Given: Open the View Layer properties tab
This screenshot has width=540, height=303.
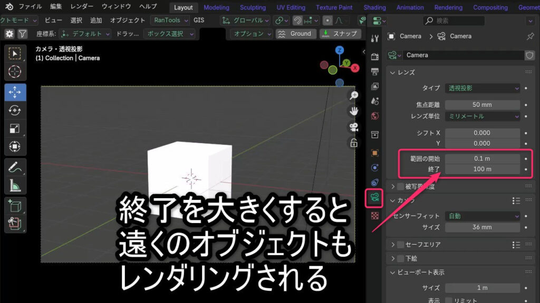Looking at the screenshot, I should tap(375, 86).
